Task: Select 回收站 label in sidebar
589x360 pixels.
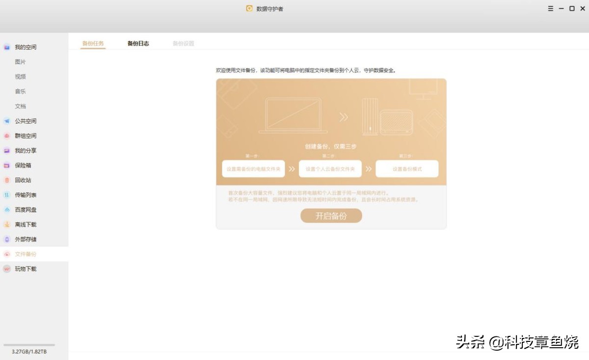Action: [x=23, y=180]
